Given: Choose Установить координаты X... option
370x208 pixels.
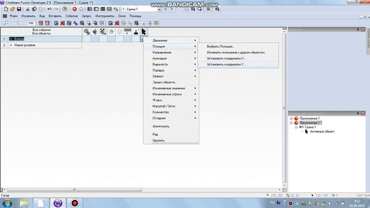Looking at the screenshot, I should click(238, 58).
